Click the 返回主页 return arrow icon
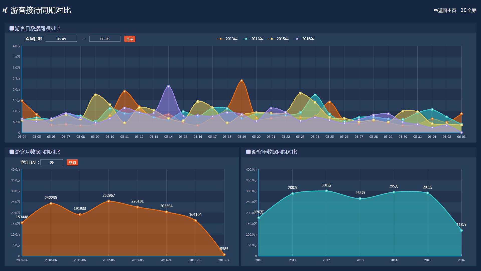This screenshot has height=271, width=481. pos(436,10)
